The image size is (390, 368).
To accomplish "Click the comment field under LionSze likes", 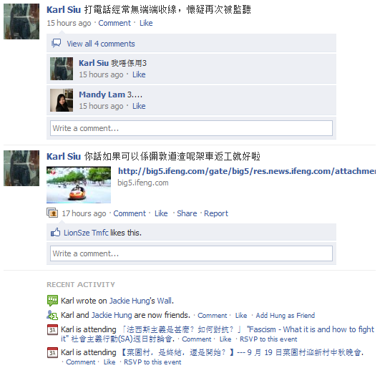I will click(191, 253).
